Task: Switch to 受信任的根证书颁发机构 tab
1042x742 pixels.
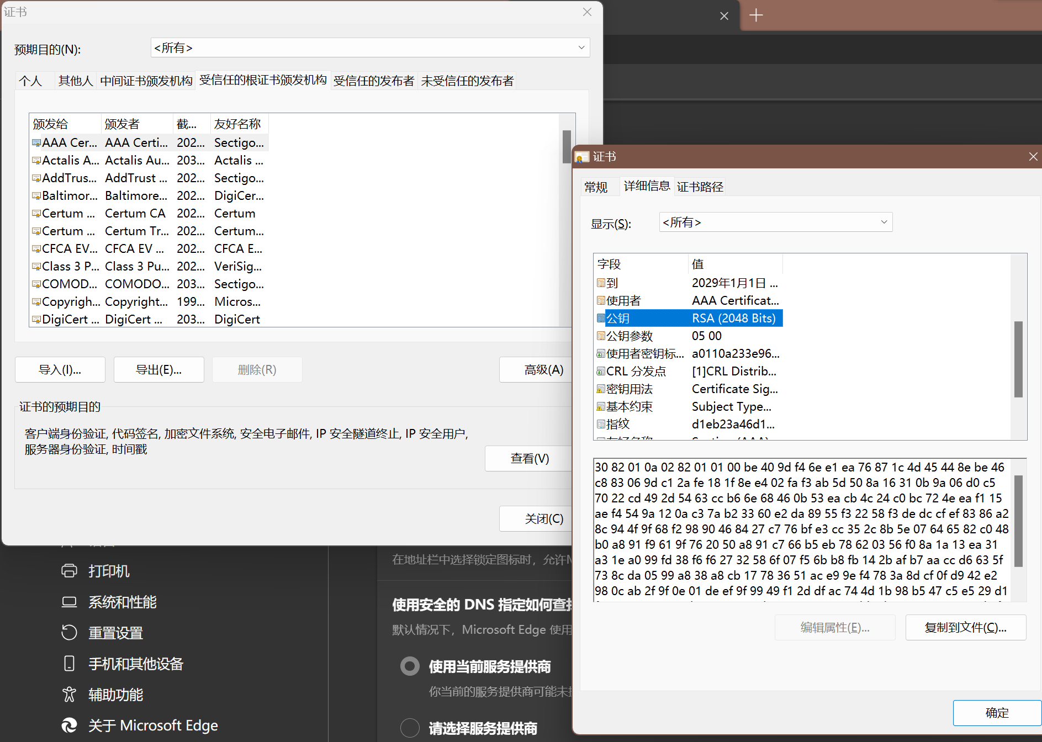Action: pyautogui.click(x=263, y=81)
